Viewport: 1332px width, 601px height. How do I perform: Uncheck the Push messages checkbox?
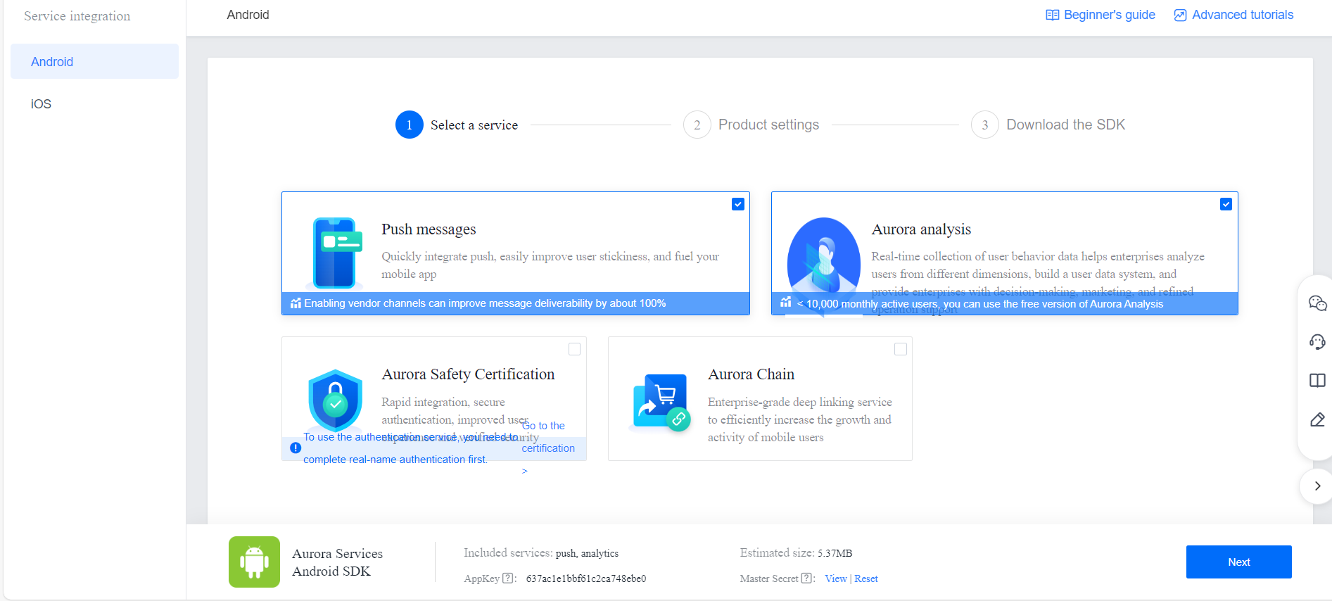coord(737,204)
